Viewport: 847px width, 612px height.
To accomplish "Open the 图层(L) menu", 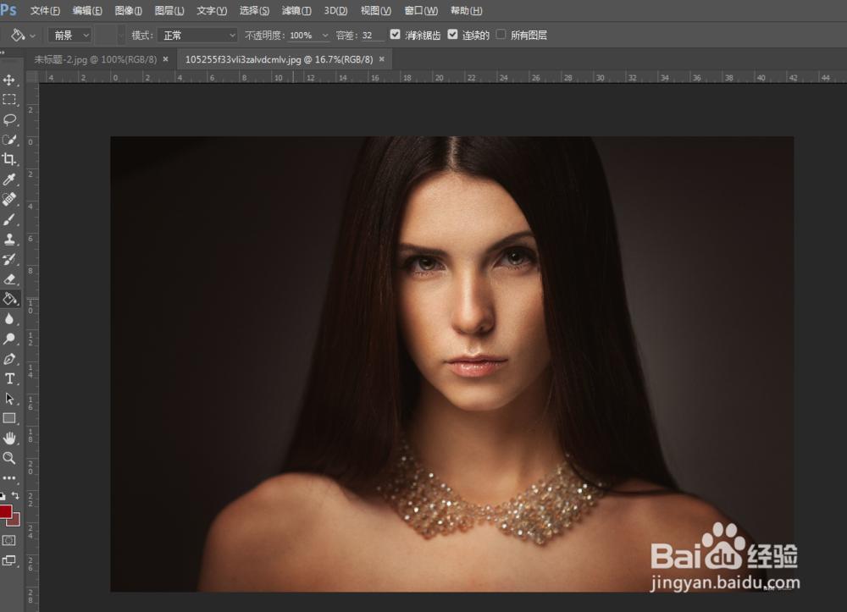I will 169,10.
